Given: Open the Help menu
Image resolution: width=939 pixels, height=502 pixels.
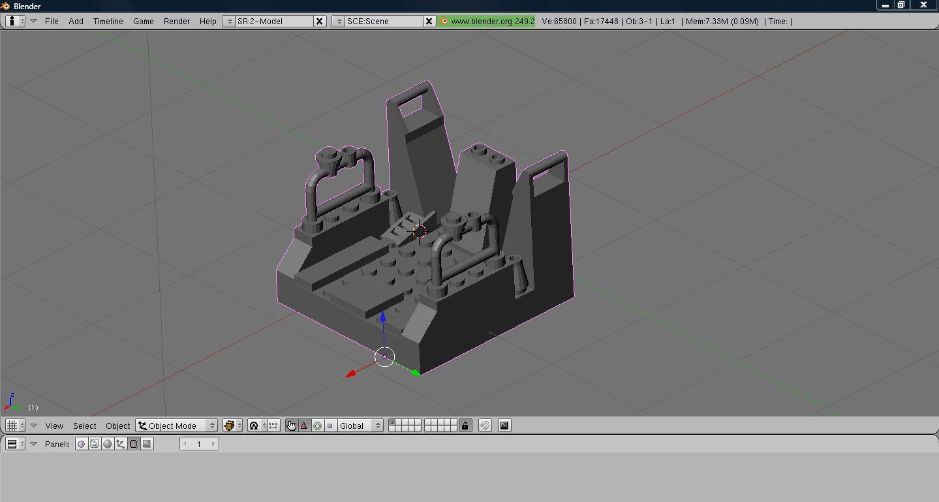Looking at the screenshot, I should tap(208, 21).
